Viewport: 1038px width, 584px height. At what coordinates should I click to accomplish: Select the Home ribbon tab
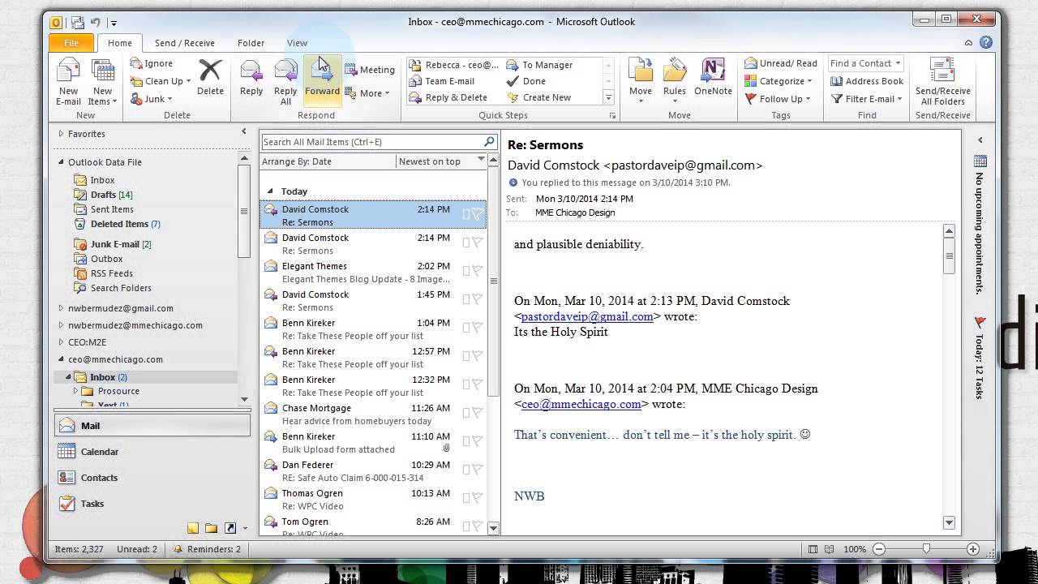pyautogui.click(x=120, y=43)
